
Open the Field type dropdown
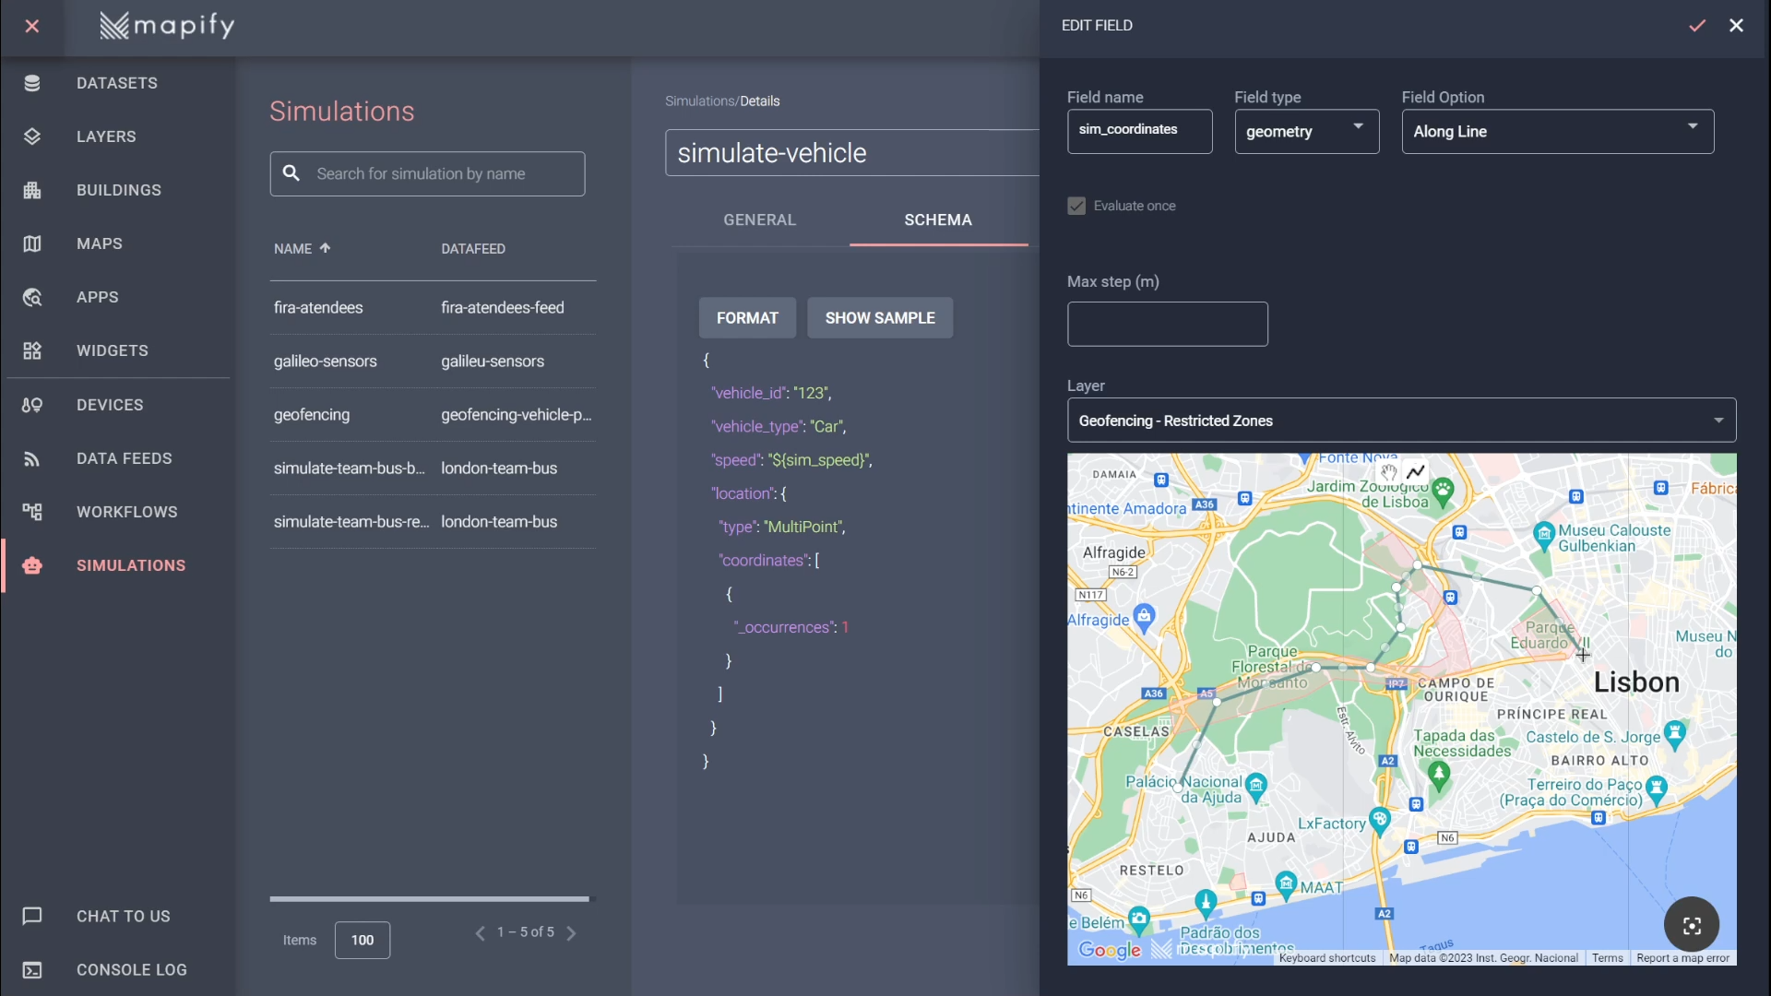[1306, 131]
